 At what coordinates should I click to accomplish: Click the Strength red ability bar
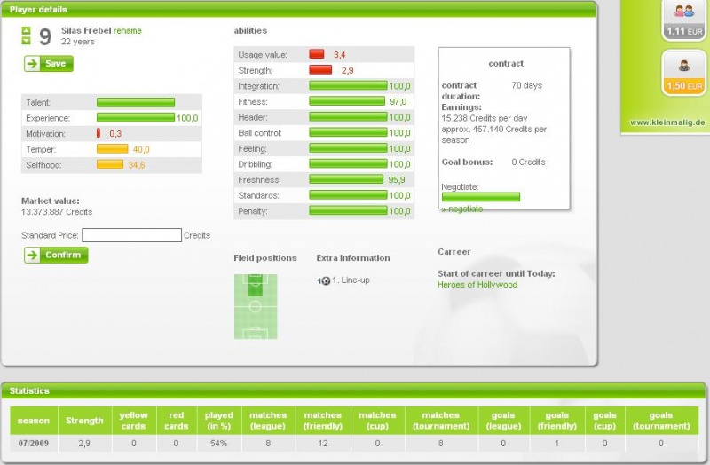pos(320,70)
